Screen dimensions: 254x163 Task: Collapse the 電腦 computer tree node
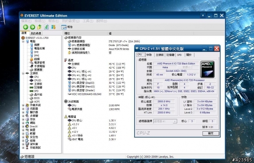23,41
